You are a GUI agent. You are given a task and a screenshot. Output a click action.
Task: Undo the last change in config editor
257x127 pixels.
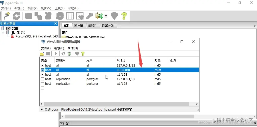63,53
